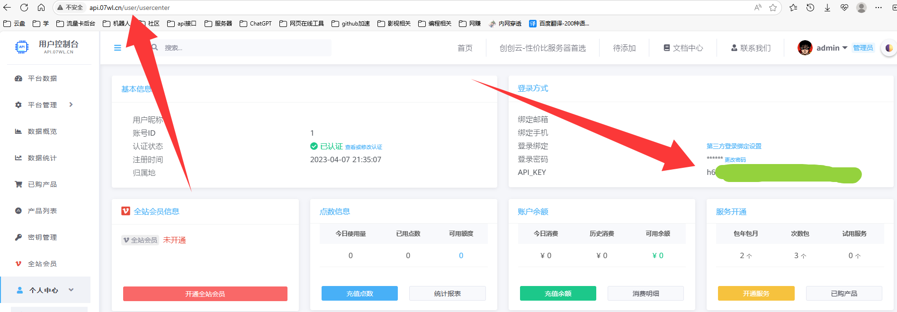Click the admin user avatar
The width and height of the screenshot is (897, 312).
805,48
